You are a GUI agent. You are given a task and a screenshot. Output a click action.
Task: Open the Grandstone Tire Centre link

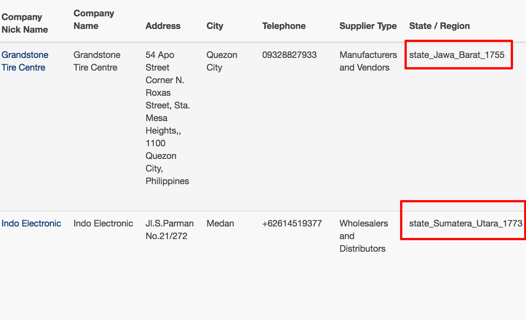point(25,61)
